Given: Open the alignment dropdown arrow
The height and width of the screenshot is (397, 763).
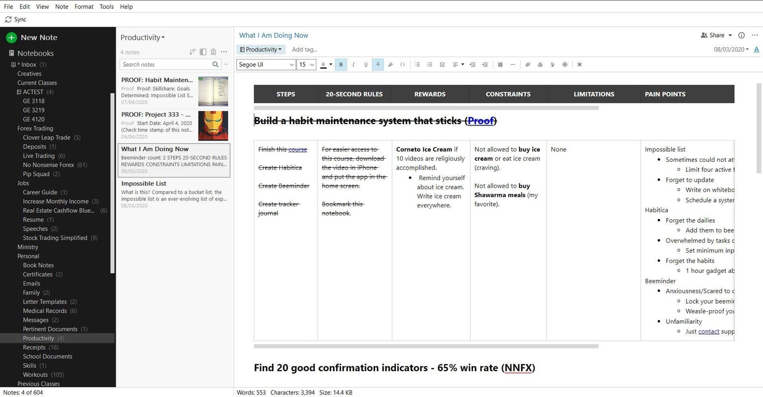Looking at the screenshot, I should click(462, 65).
